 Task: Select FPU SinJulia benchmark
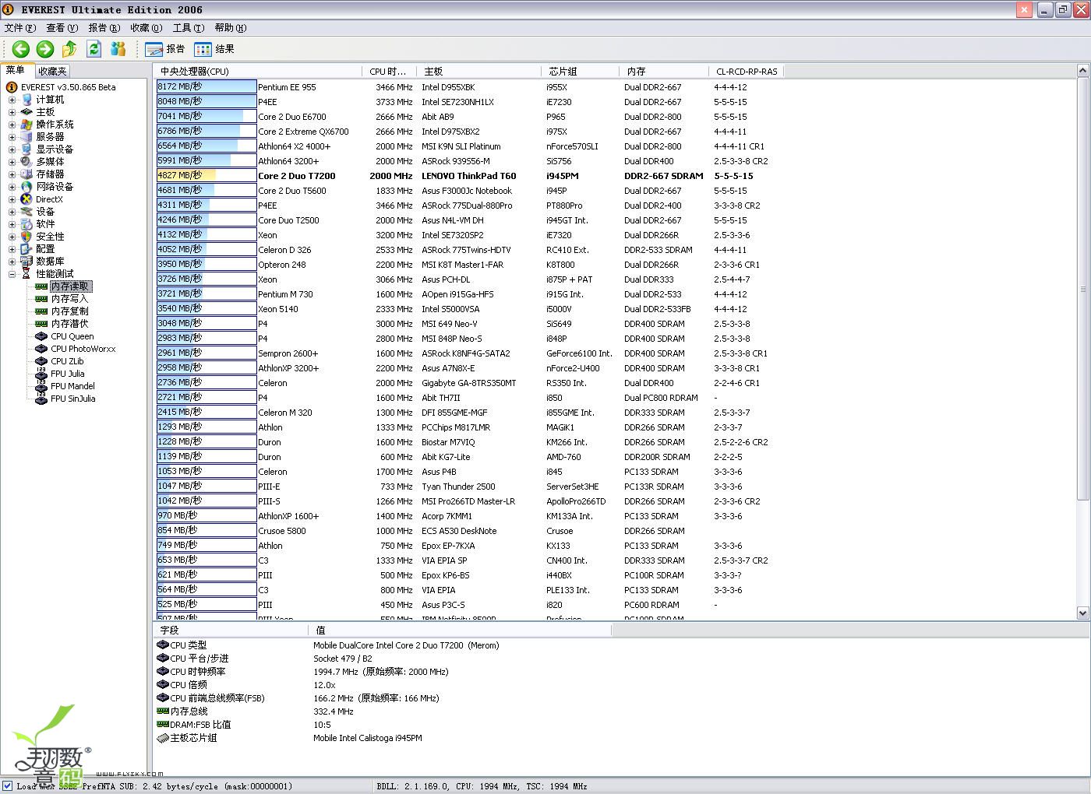pyautogui.click(x=73, y=399)
